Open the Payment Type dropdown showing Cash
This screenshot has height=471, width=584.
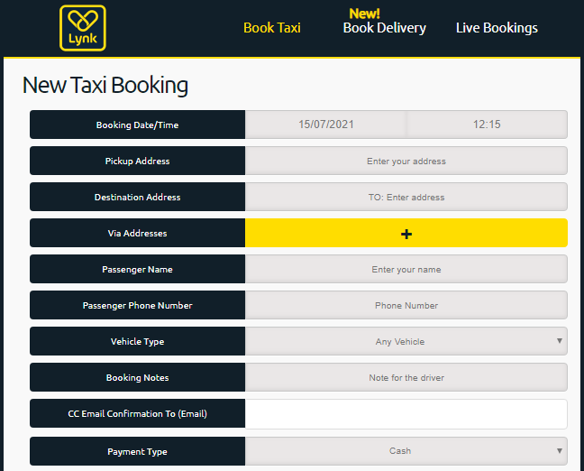(406, 451)
